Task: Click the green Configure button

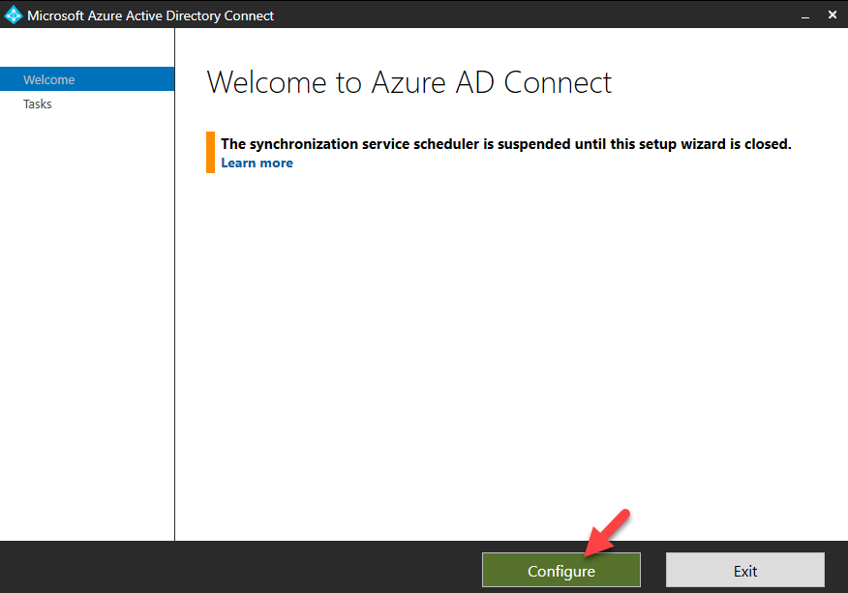Action: click(x=560, y=570)
